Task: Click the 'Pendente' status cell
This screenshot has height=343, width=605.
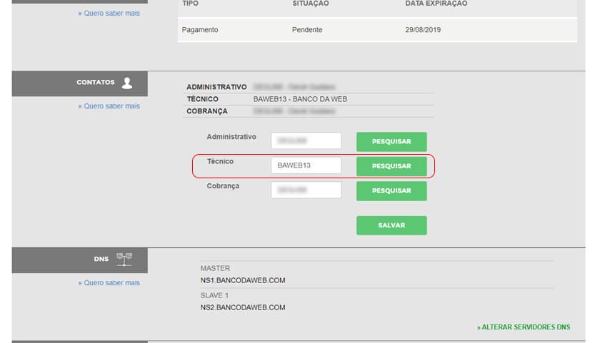Action: 307,30
